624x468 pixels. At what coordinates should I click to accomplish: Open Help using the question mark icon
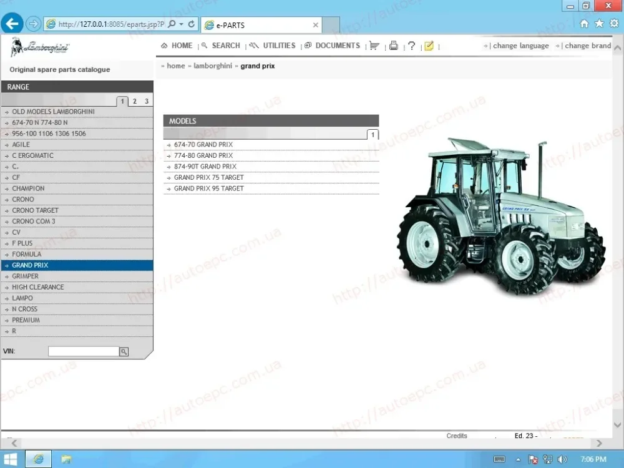click(411, 45)
